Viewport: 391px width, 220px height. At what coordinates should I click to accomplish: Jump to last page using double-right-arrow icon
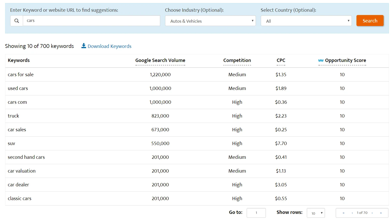[381, 213]
